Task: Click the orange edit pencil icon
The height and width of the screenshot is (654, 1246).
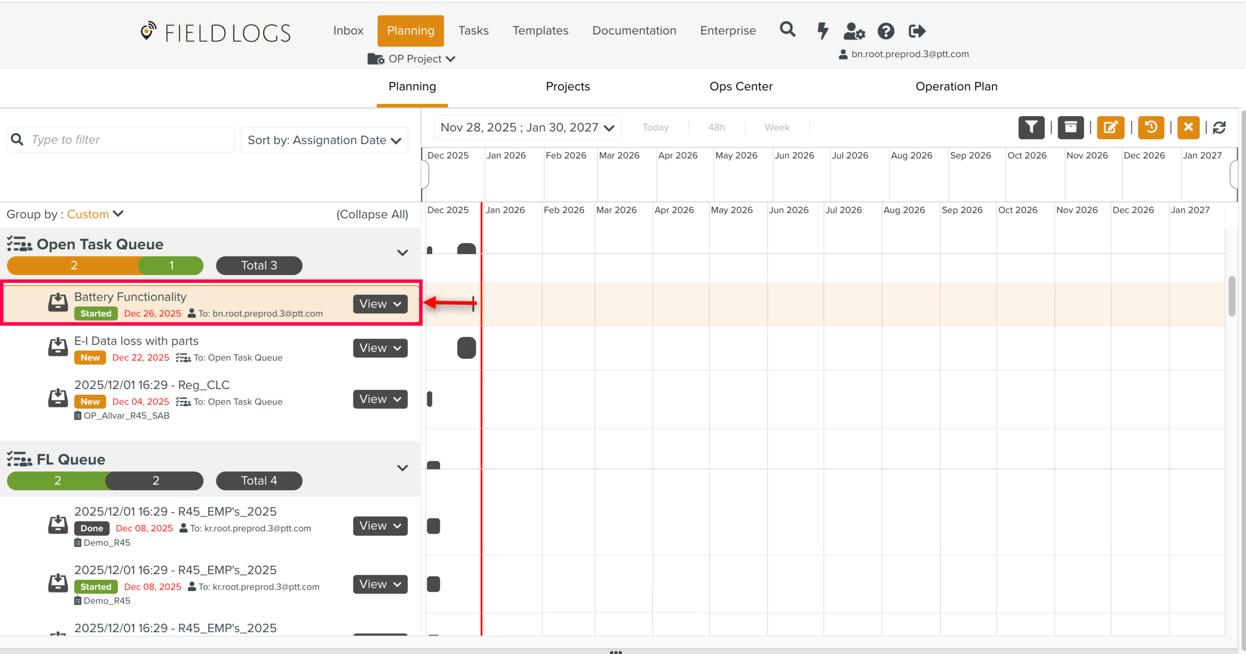Action: pyautogui.click(x=1110, y=128)
